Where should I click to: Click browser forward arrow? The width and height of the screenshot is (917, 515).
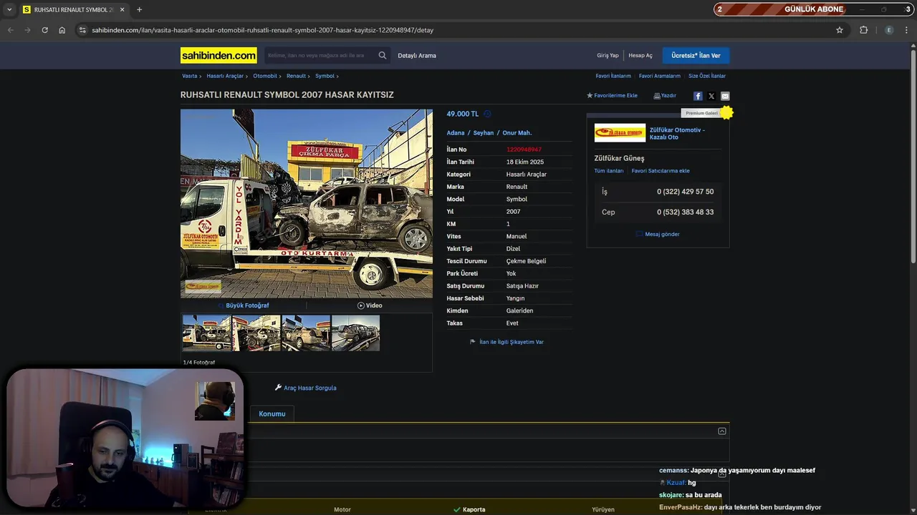click(x=27, y=30)
